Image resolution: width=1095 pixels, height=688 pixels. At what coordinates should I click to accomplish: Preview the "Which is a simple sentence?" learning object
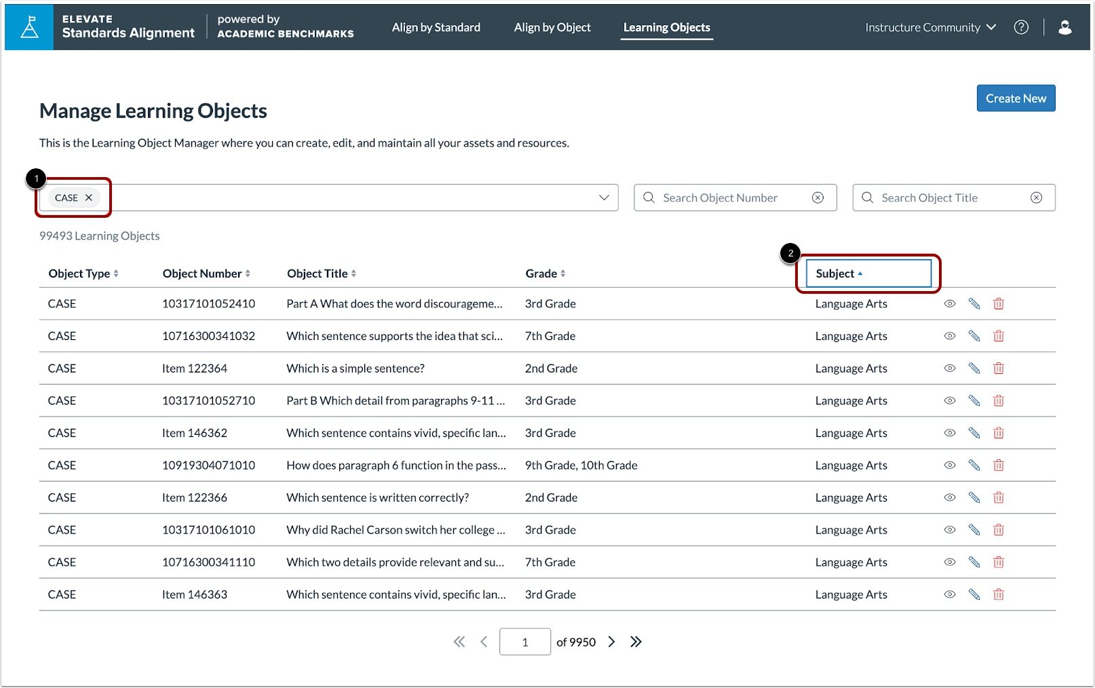pyautogui.click(x=949, y=368)
